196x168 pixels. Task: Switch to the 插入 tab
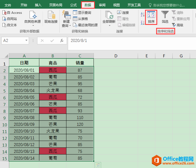[x=38, y=5]
